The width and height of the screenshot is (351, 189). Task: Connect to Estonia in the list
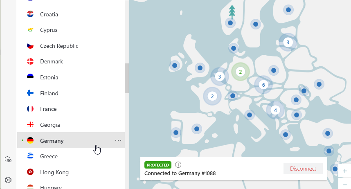tap(49, 78)
